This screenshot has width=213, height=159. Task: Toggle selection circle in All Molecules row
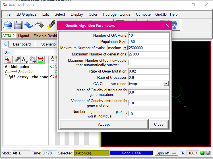pos(52,67)
